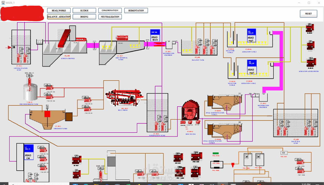Open the Disc Filter unit
324x185 pixels.
pyautogui.click(x=191, y=110)
